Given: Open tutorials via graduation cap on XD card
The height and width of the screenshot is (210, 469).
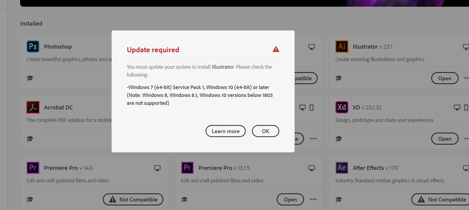Looking at the screenshot, I should tap(338, 139).
